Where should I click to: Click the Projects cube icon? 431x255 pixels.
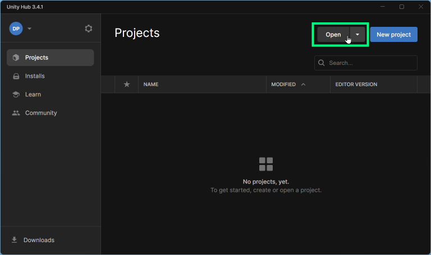pyautogui.click(x=16, y=58)
